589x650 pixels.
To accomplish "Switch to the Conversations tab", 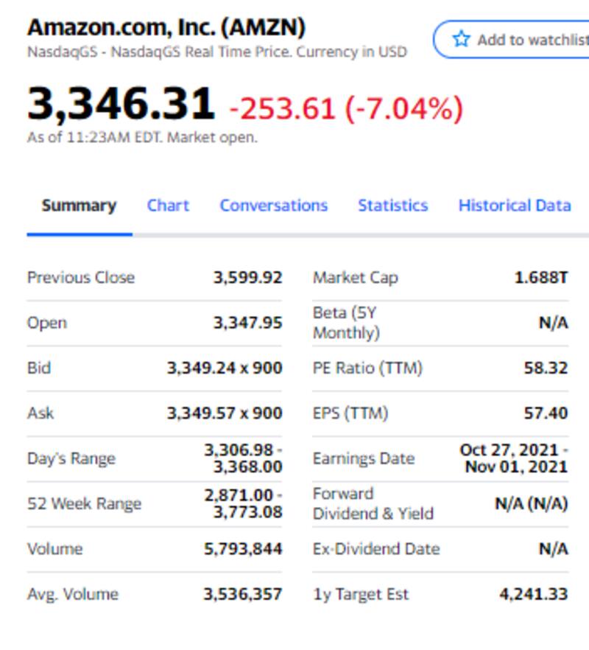I will click(x=273, y=206).
